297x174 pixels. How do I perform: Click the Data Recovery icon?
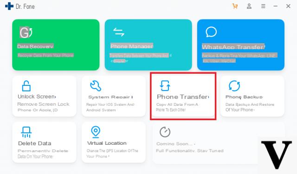click(x=26, y=32)
